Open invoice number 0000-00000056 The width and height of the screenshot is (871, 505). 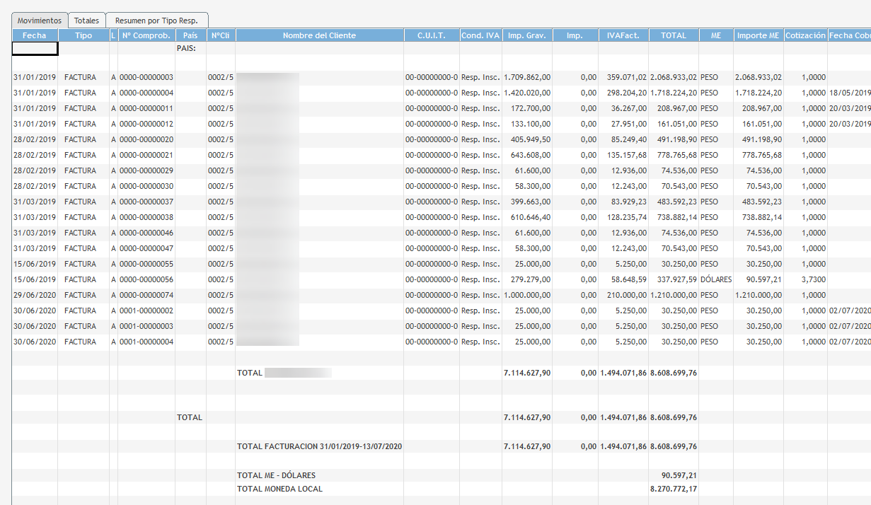[146, 279]
